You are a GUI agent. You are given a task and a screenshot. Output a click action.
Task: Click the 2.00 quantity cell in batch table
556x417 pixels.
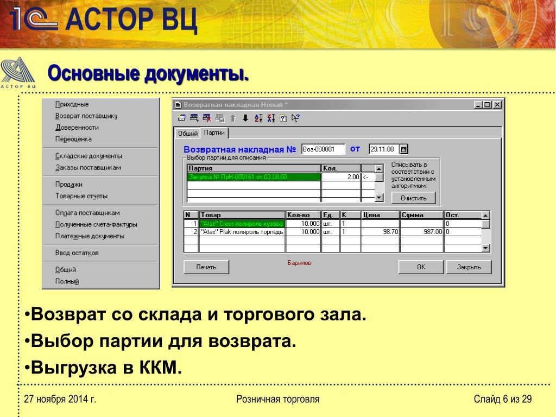click(341, 177)
